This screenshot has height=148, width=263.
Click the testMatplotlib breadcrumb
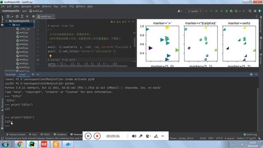pos(11,11)
